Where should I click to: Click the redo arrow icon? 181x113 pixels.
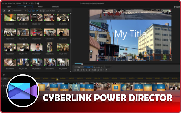(29, 3)
